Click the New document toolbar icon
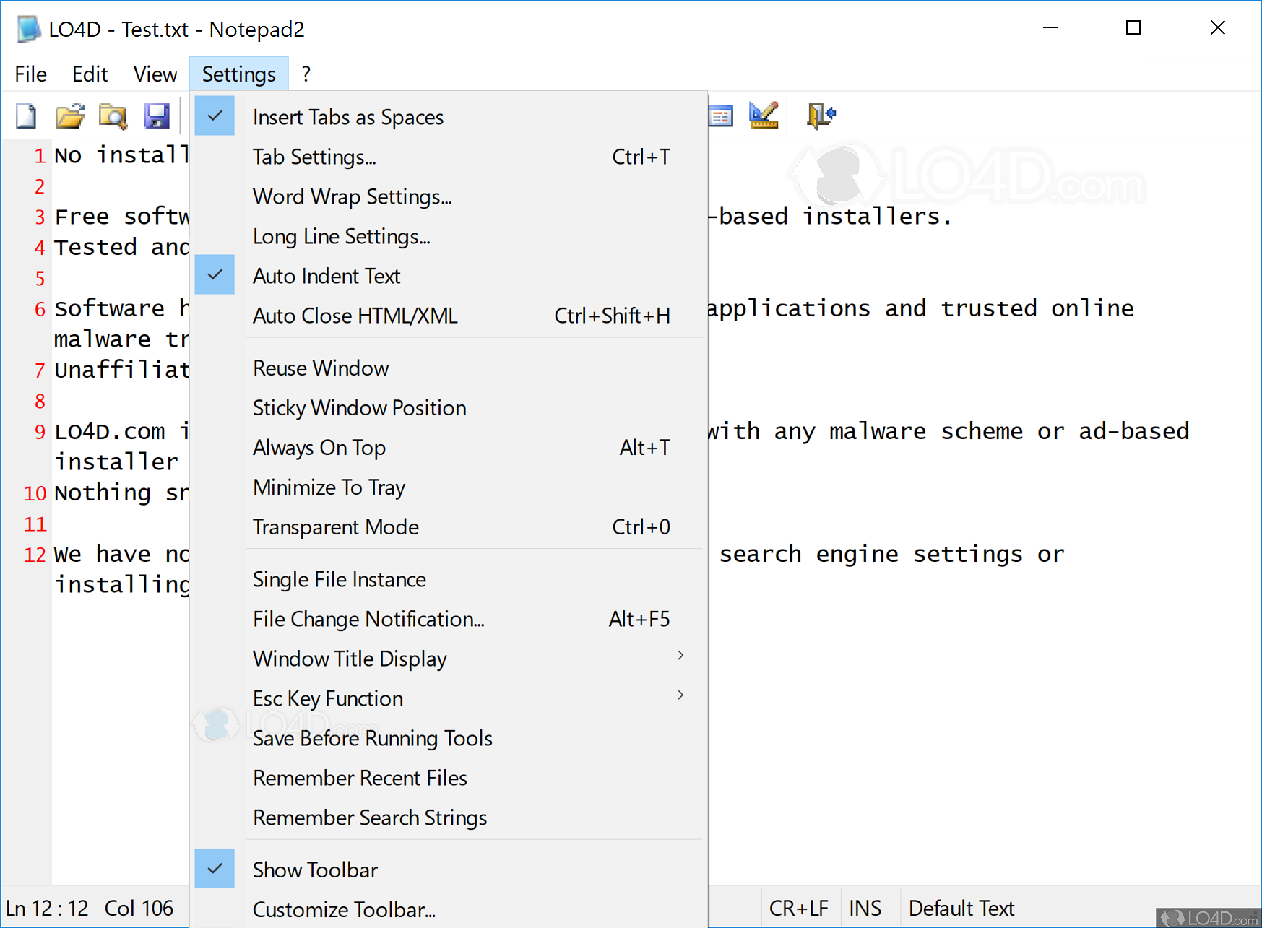 (27, 116)
